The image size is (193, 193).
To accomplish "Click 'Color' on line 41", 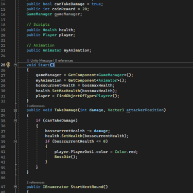I will tap(120, 152).
